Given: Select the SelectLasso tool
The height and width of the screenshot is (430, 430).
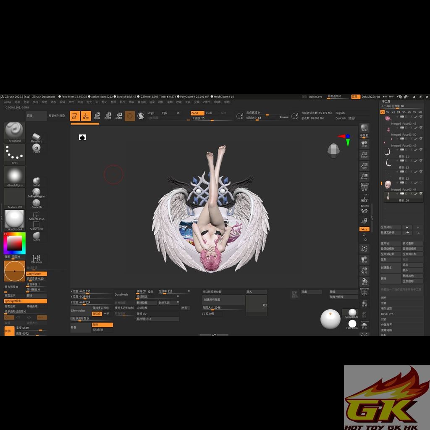Looking at the screenshot, I should pos(37,216).
